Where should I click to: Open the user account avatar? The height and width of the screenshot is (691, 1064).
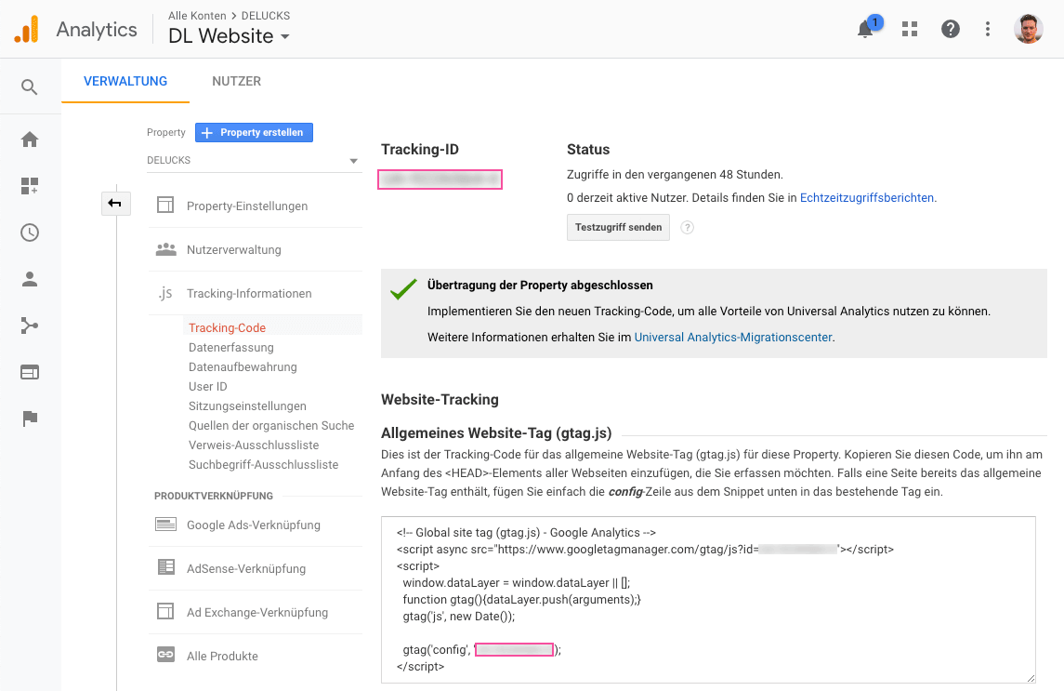pyautogui.click(x=1028, y=29)
